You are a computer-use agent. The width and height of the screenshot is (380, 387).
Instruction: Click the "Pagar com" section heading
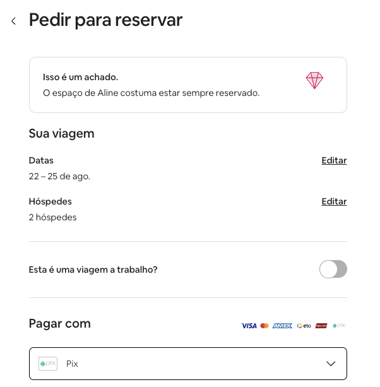point(60,324)
